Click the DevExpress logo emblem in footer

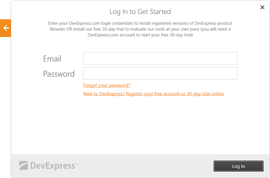[x=24, y=165]
